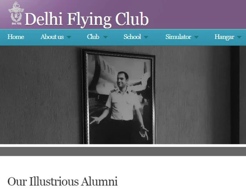Go to the Home page

16,37
